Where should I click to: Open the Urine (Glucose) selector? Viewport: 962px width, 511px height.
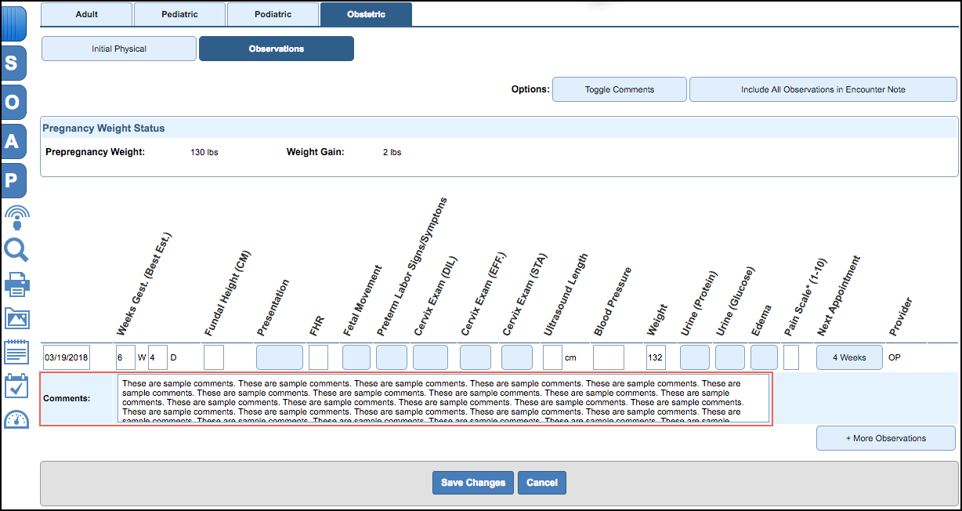(x=730, y=357)
